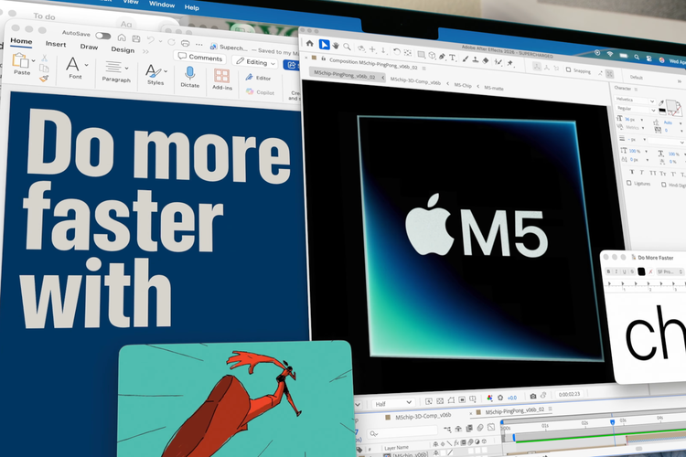Select the M5chip-3D-Comp_v06b timeline tab

(x=423, y=417)
